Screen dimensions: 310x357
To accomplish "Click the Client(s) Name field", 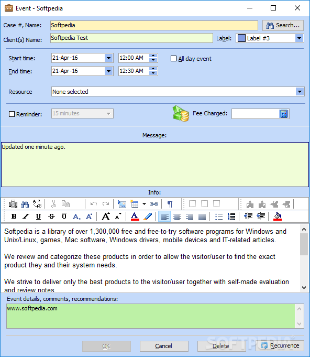I will tap(131, 38).
